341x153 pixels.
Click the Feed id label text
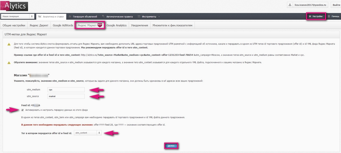pyautogui.click(x=31, y=105)
